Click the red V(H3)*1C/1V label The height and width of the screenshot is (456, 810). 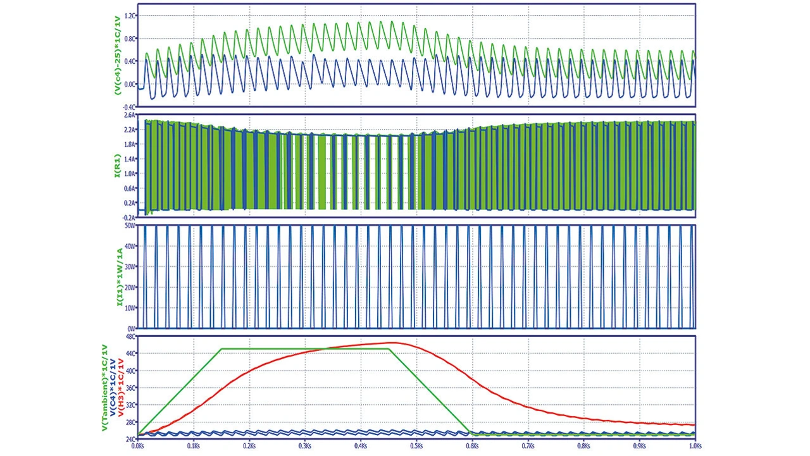pyautogui.click(x=120, y=397)
